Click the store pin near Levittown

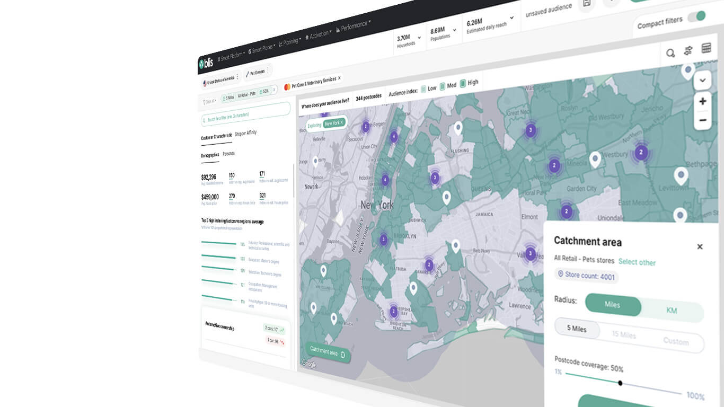coord(681,175)
